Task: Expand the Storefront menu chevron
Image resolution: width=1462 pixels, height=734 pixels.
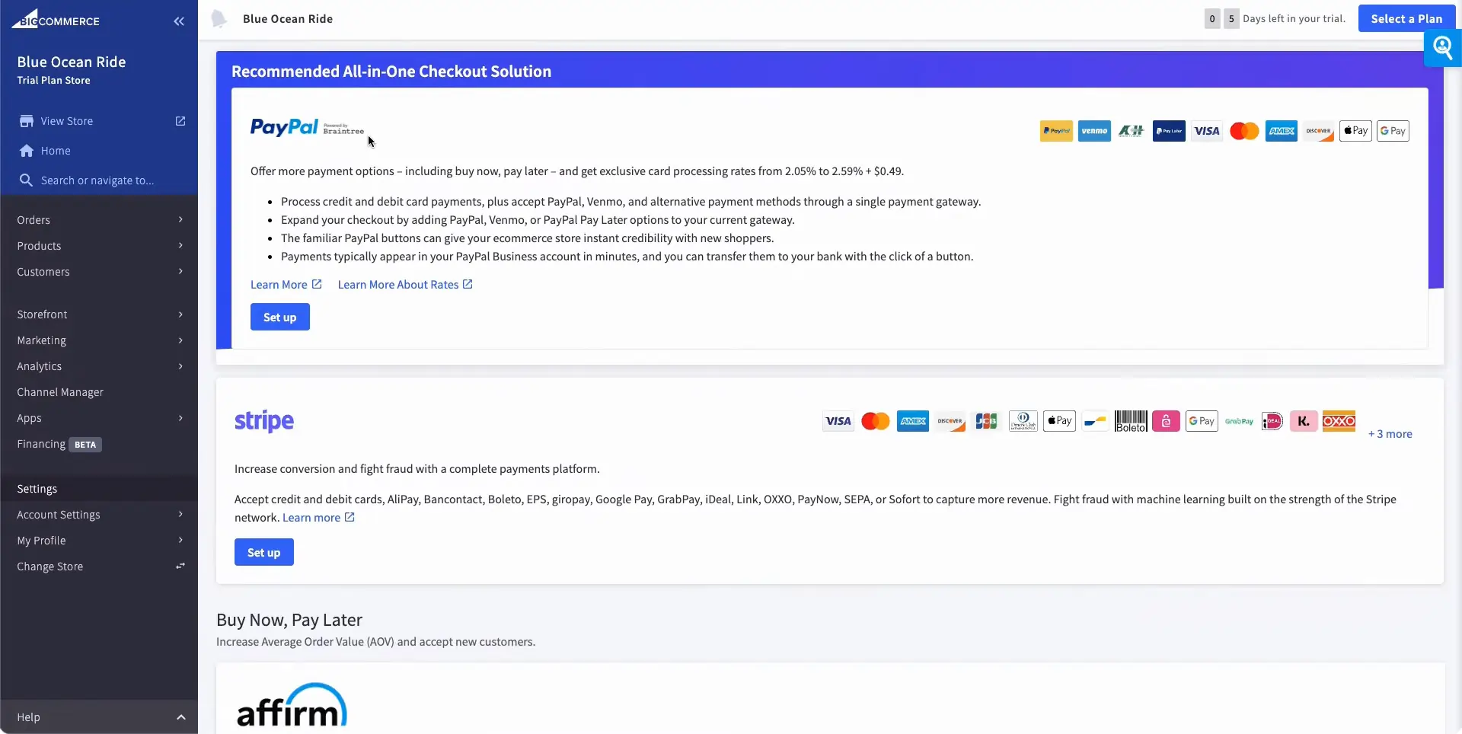Action: coord(180,314)
